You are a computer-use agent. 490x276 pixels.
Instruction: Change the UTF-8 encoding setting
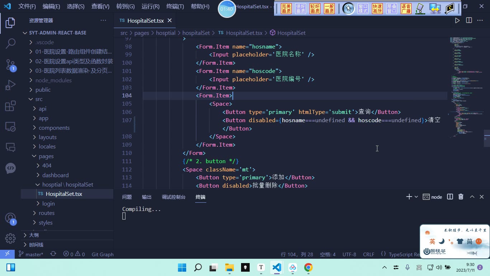point(349,254)
